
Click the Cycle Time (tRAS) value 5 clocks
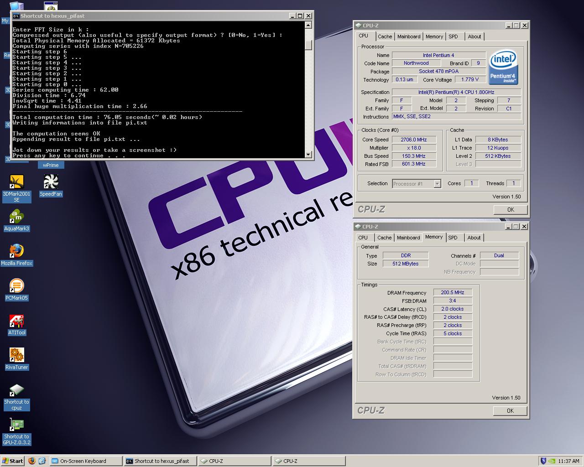coord(453,333)
